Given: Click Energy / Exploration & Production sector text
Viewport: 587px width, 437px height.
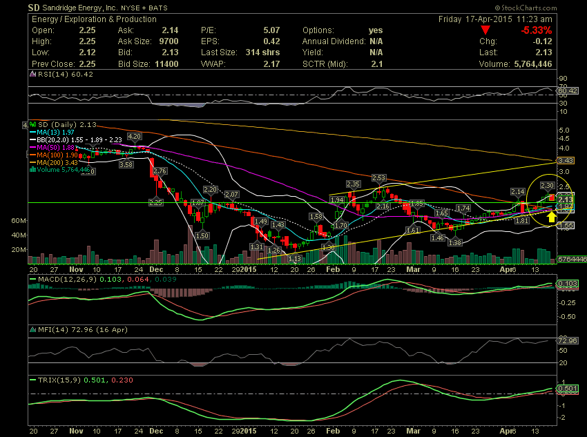Looking at the screenshot, I should 94,19.
